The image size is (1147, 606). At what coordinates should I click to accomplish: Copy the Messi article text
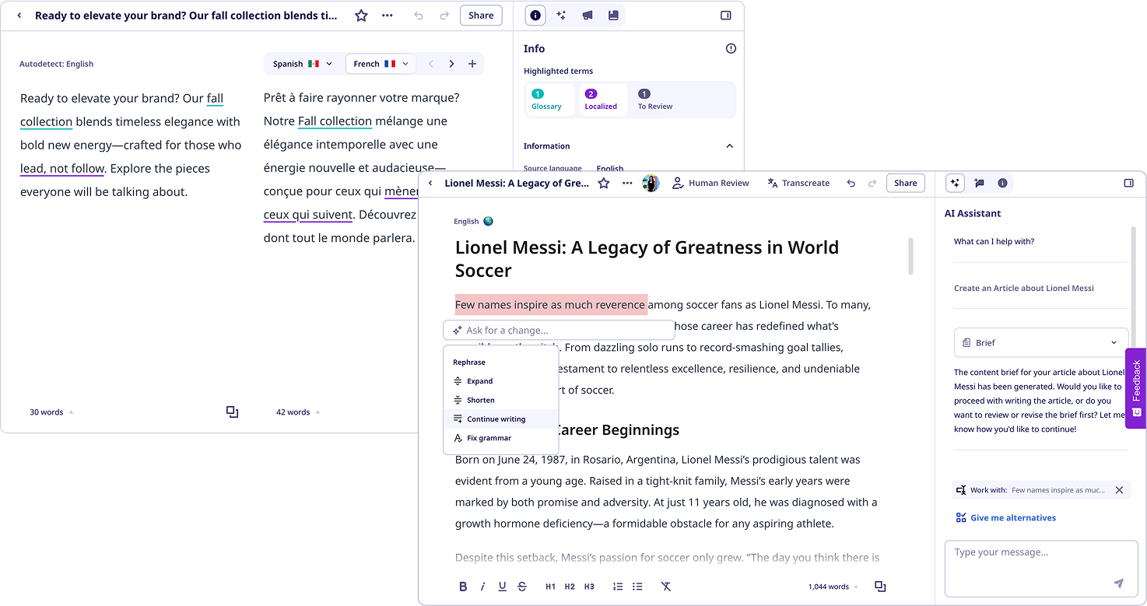tap(880, 587)
